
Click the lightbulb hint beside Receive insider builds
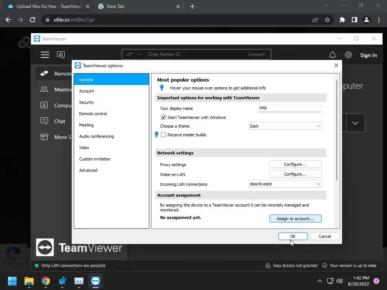pyautogui.click(x=156, y=134)
